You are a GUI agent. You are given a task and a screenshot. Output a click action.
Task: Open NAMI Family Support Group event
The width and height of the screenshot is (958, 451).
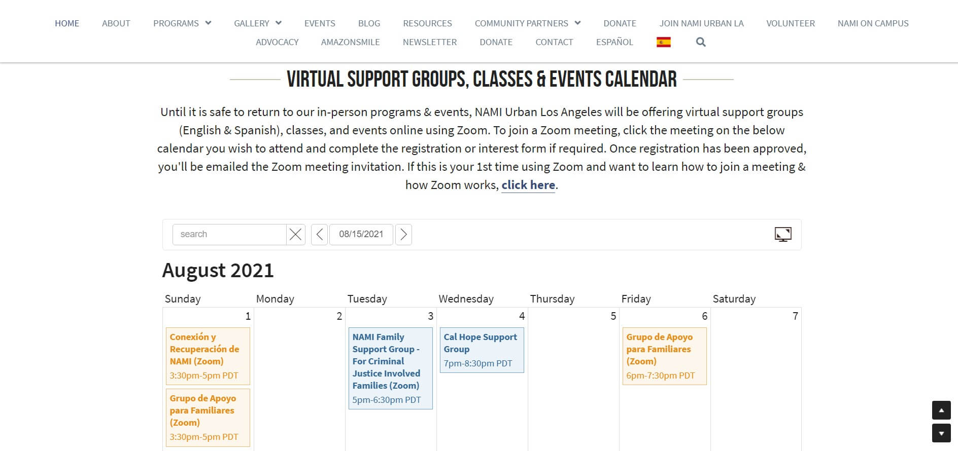click(x=386, y=361)
